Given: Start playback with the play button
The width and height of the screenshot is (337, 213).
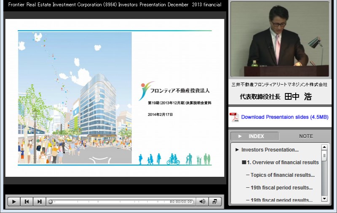Looking at the screenshot, I should pyautogui.click(x=14, y=202).
